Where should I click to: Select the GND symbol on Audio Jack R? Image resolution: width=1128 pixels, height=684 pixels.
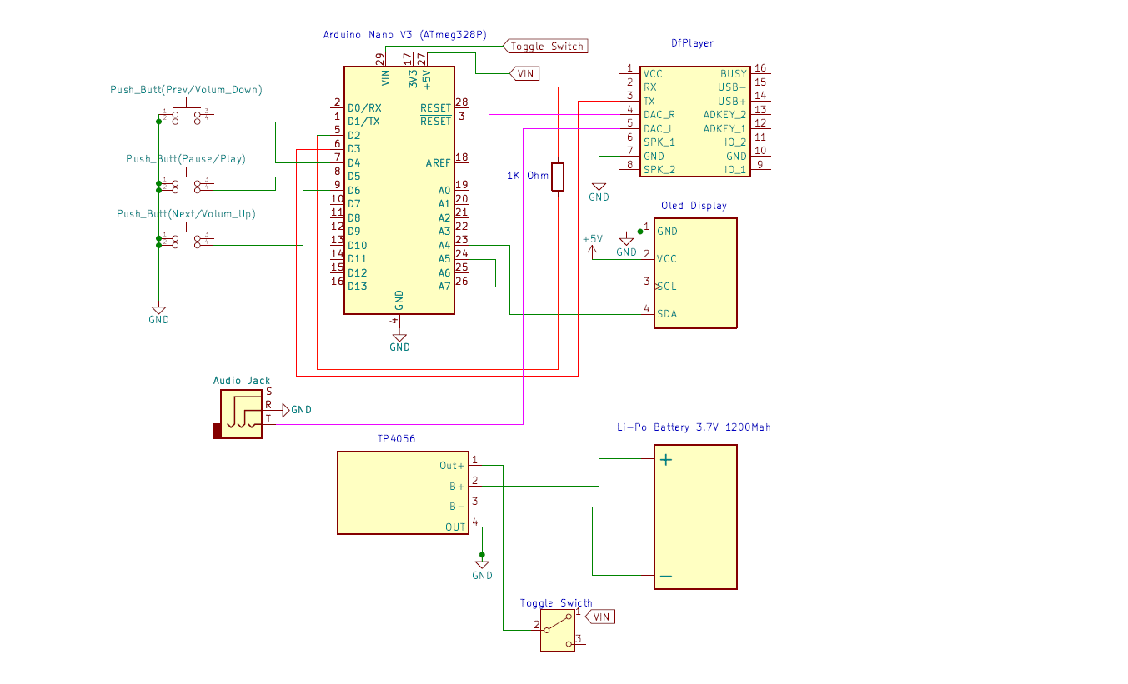297,410
